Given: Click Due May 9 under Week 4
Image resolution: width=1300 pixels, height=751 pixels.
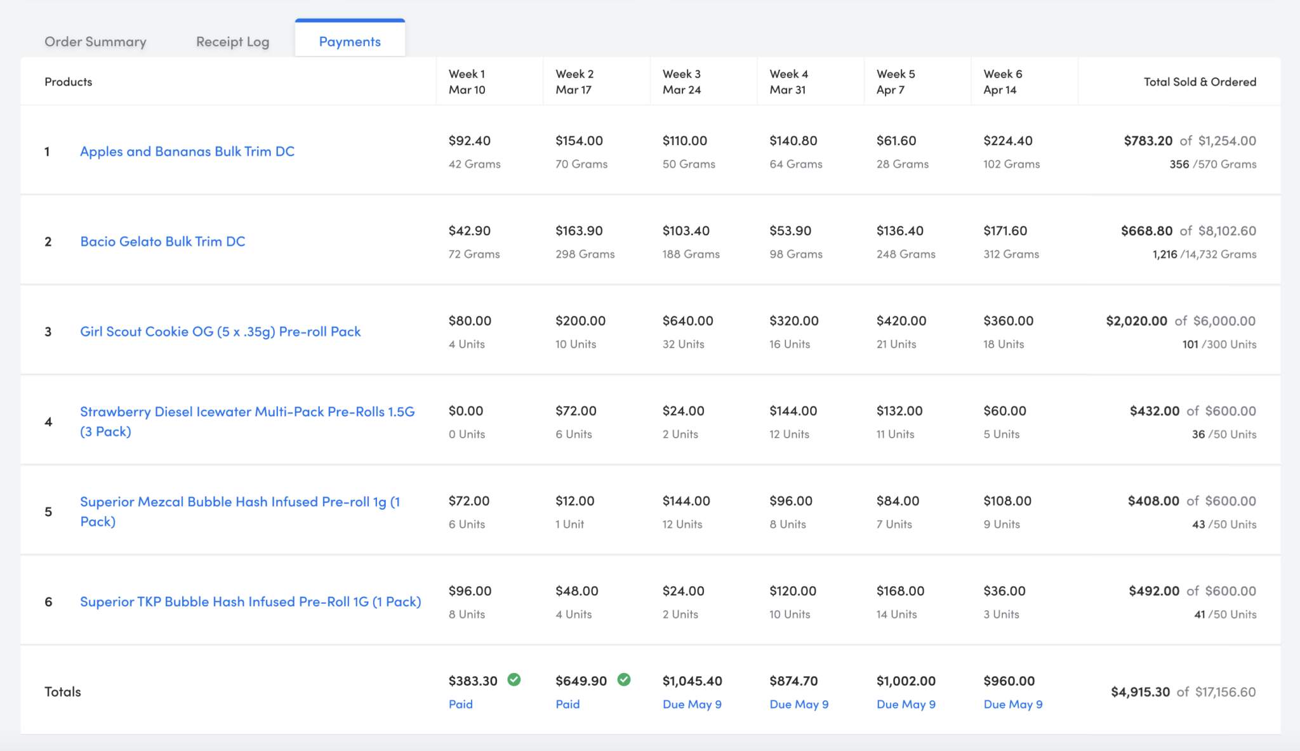Looking at the screenshot, I should point(799,704).
